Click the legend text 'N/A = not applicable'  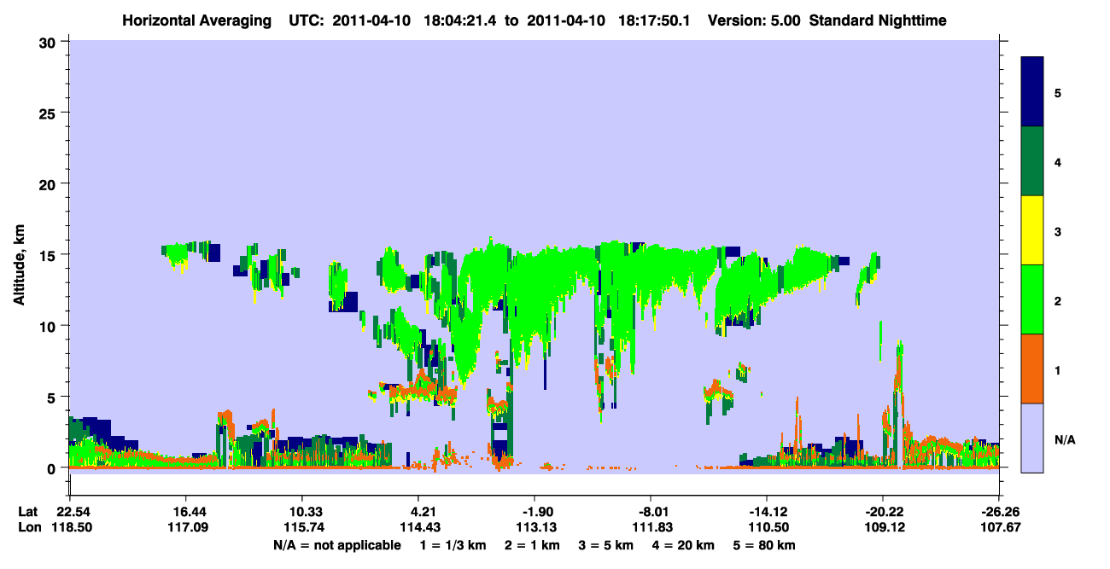point(336,545)
